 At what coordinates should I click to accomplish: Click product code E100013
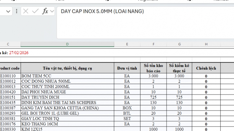point(10,87)
